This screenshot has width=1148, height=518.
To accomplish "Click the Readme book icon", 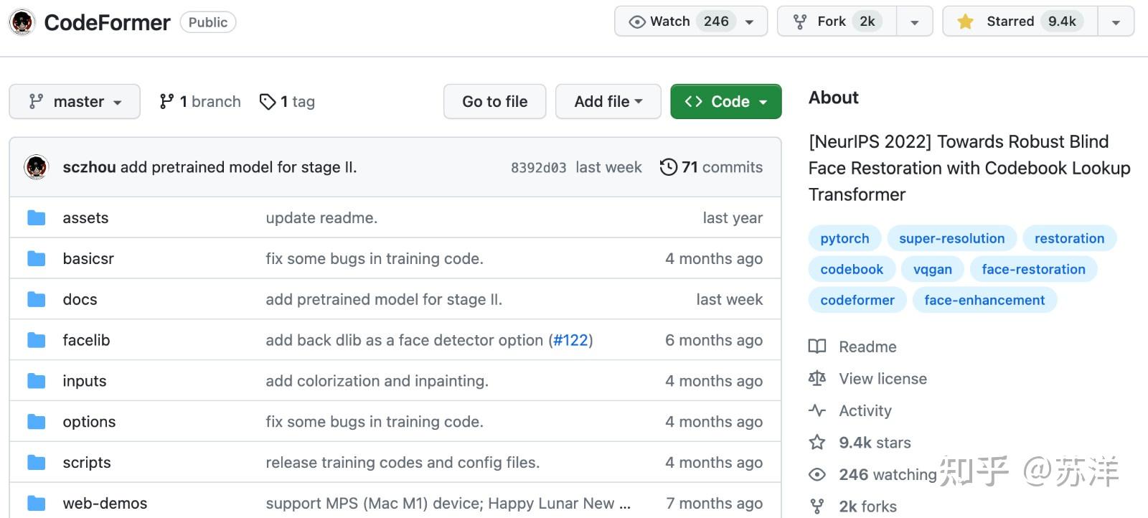I will [x=817, y=347].
